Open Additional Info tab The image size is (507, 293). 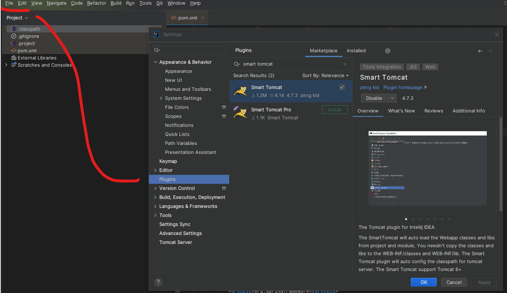(469, 111)
